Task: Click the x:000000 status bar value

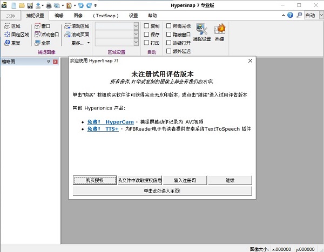Action: click(282, 249)
